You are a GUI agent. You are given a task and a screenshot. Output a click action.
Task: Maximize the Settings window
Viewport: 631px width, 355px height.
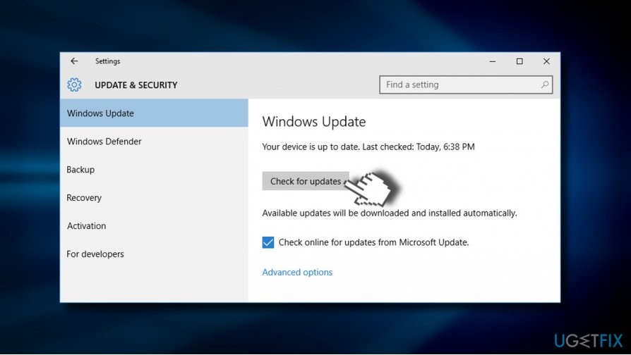click(519, 61)
